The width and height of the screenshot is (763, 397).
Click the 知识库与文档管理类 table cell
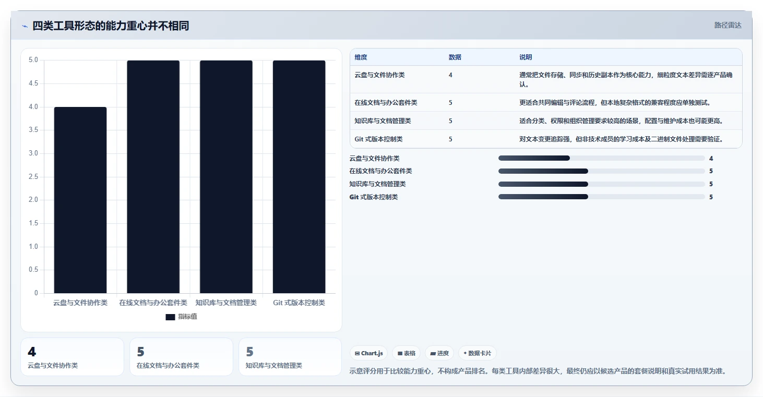point(383,121)
